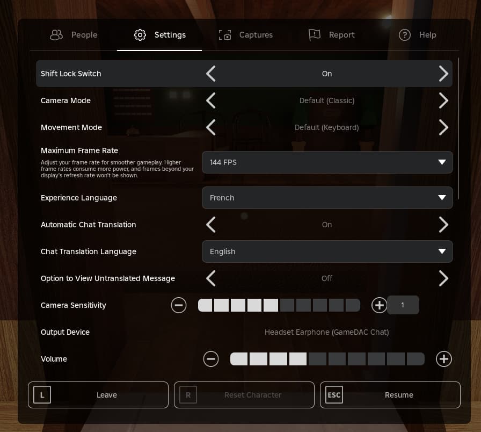
Task: Open the People tab label
Action: coord(84,35)
